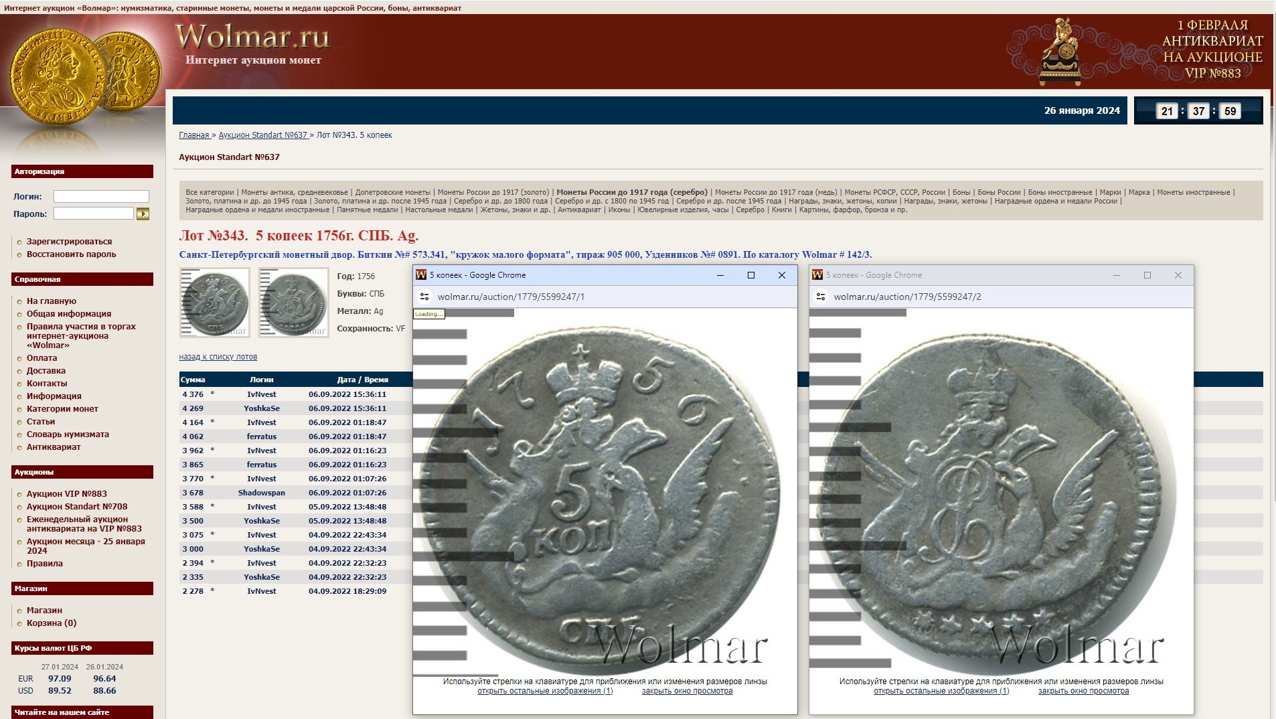Open 'Словарь нумизмата' in sidebar
Viewport: 1276px width, 719px height.
tap(68, 434)
